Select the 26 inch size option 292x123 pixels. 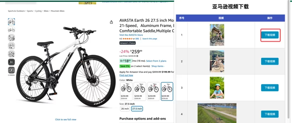coord(125,109)
